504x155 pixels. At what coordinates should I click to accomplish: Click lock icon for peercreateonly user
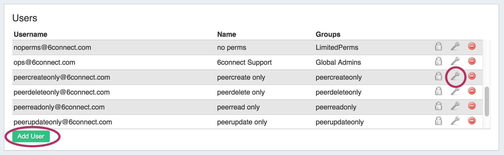(x=438, y=76)
